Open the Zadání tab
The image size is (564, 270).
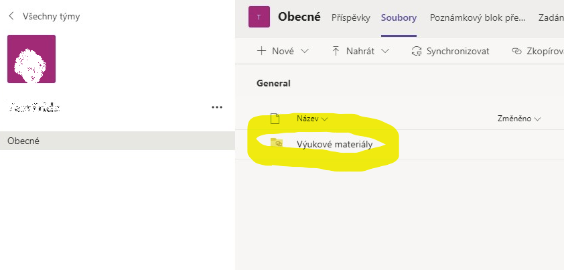[551, 17]
